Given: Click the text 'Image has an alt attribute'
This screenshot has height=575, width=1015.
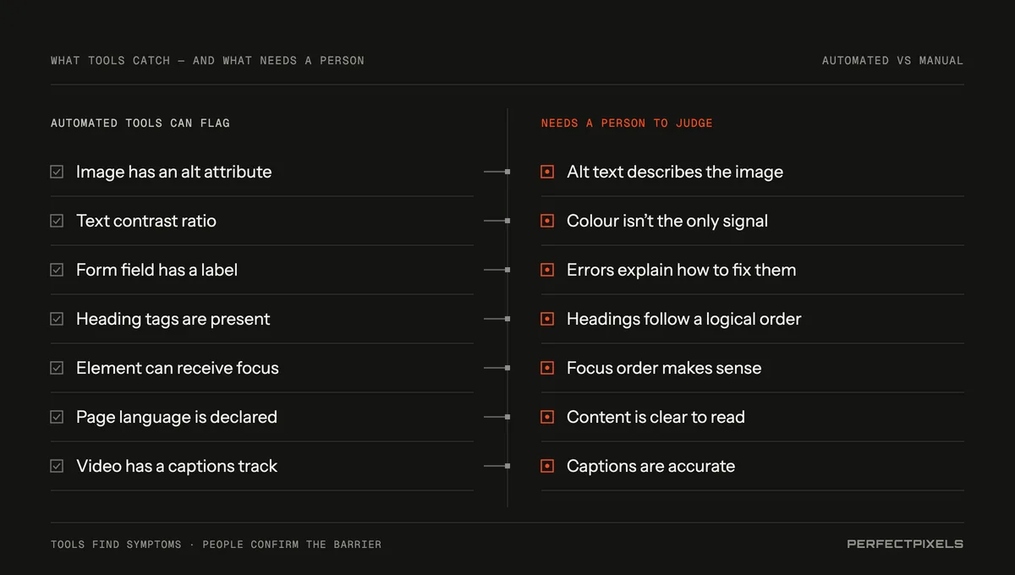Looking at the screenshot, I should (173, 172).
